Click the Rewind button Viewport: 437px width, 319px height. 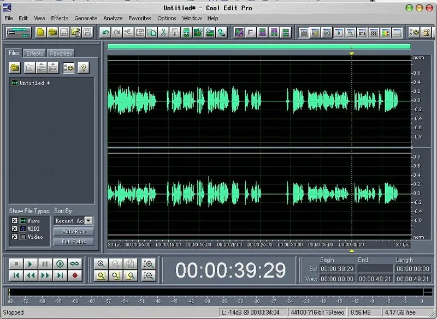(x=31, y=275)
